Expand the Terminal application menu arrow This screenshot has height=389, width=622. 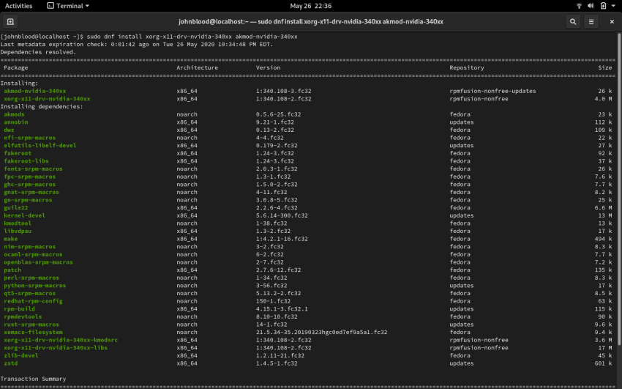(87, 6)
